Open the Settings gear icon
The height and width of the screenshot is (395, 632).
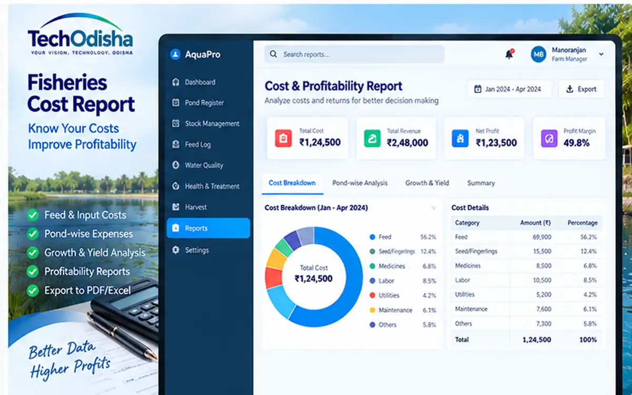pyautogui.click(x=176, y=250)
